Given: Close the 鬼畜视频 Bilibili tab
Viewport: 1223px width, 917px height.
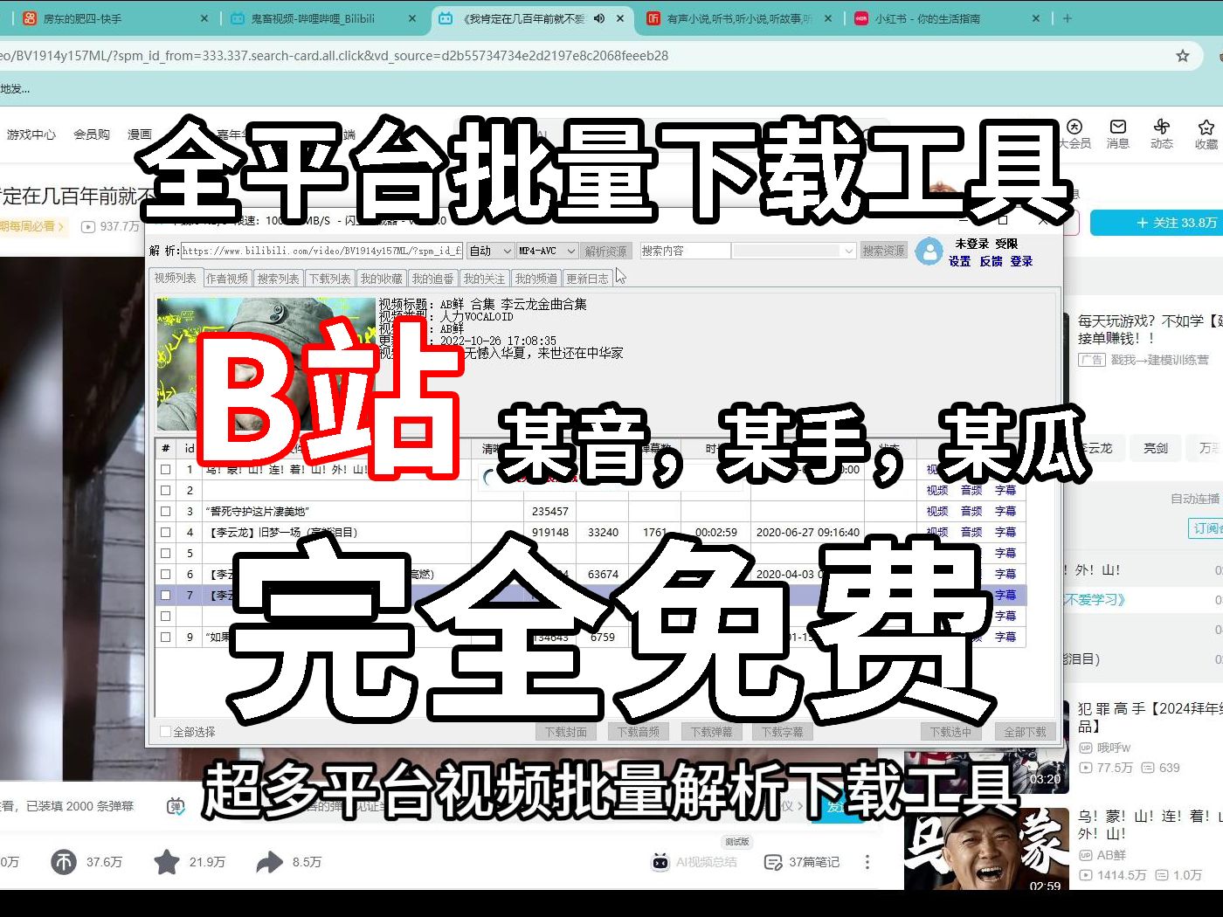Looking at the screenshot, I should coord(412,18).
